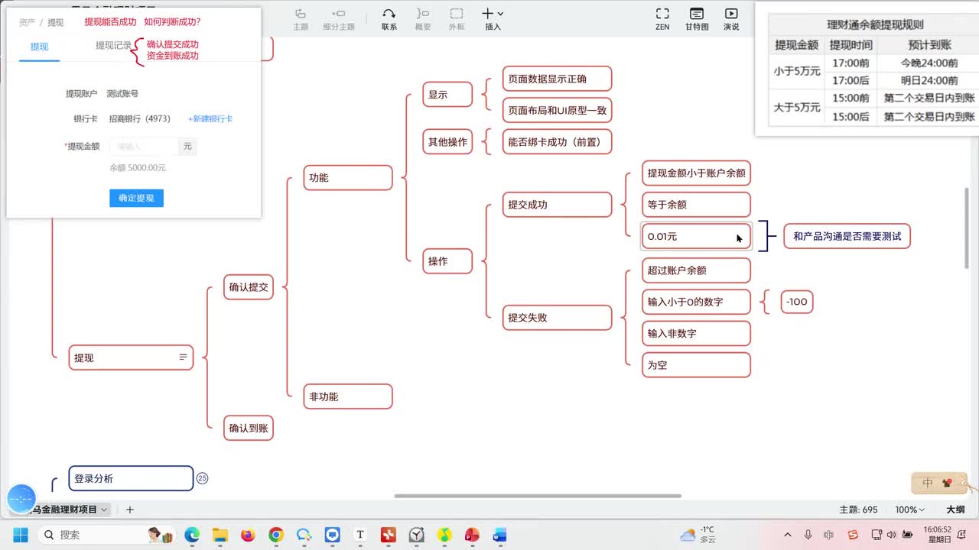Open the Windows Start menu
Image resolution: width=979 pixels, height=550 pixels.
tap(20, 535)
